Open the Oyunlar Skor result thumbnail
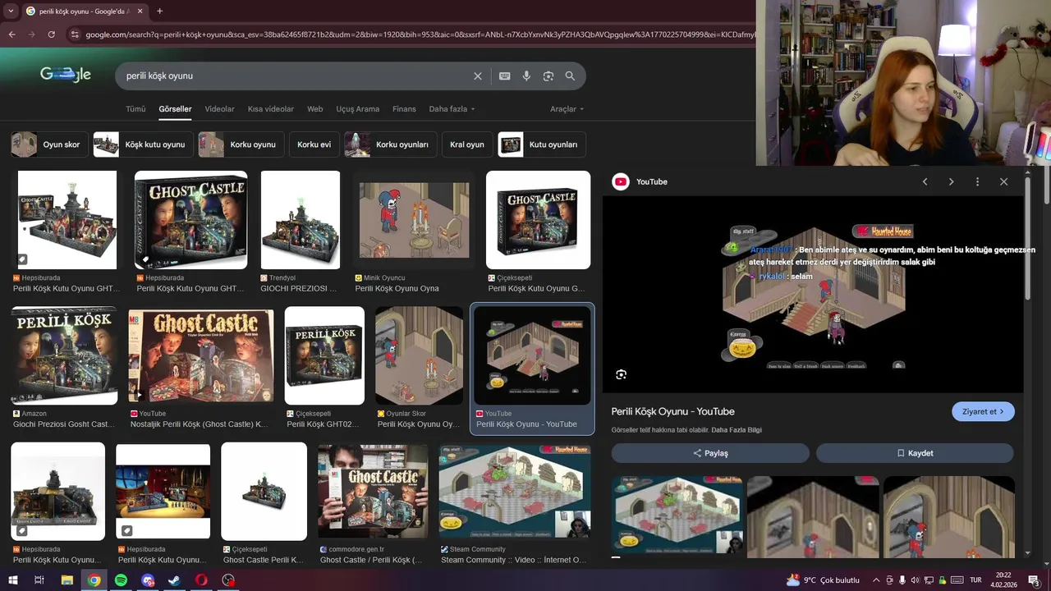The height and width of the screenshot is (591, 1051). coord(419,355)
